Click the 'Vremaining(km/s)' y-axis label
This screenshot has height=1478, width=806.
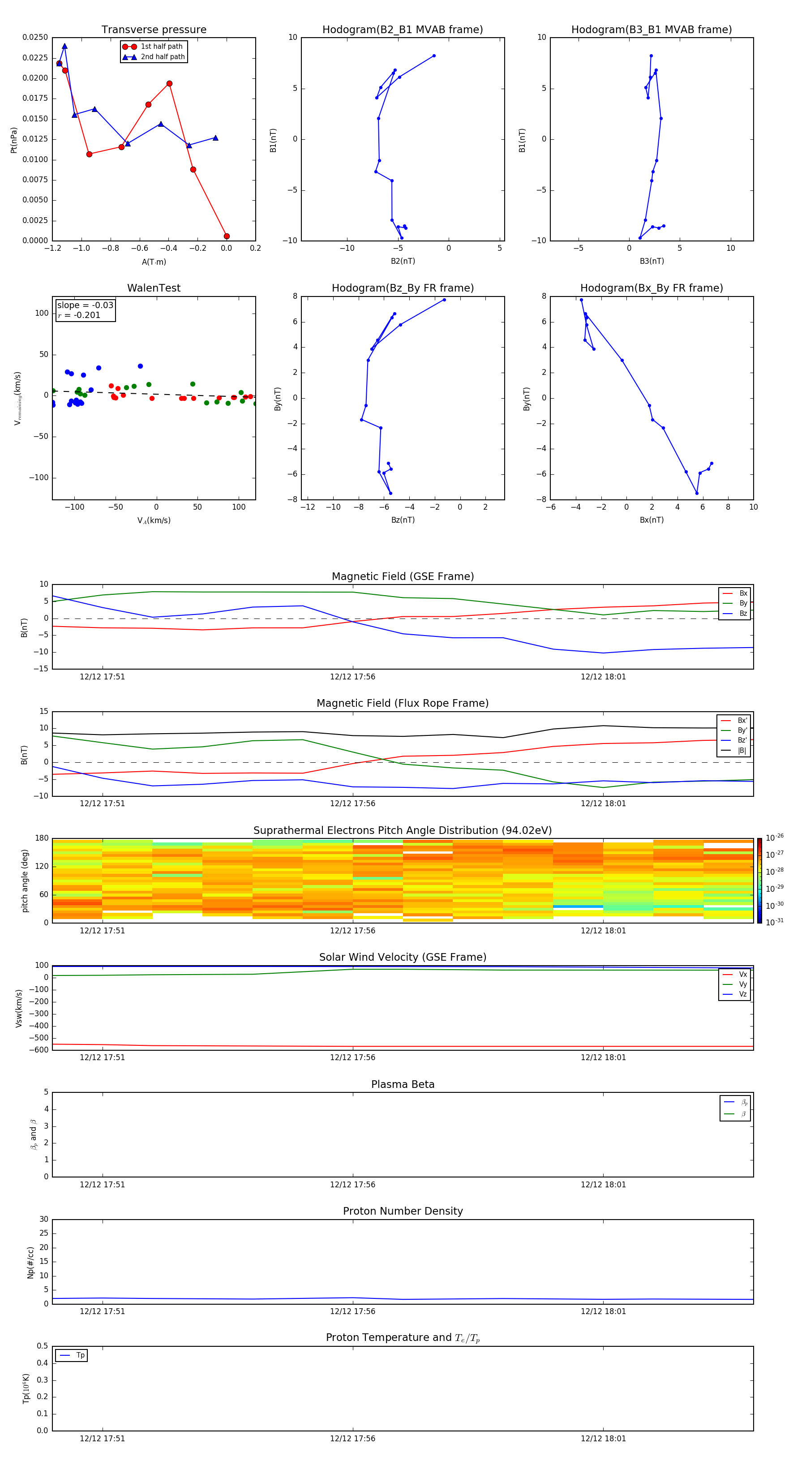point(17,398)
